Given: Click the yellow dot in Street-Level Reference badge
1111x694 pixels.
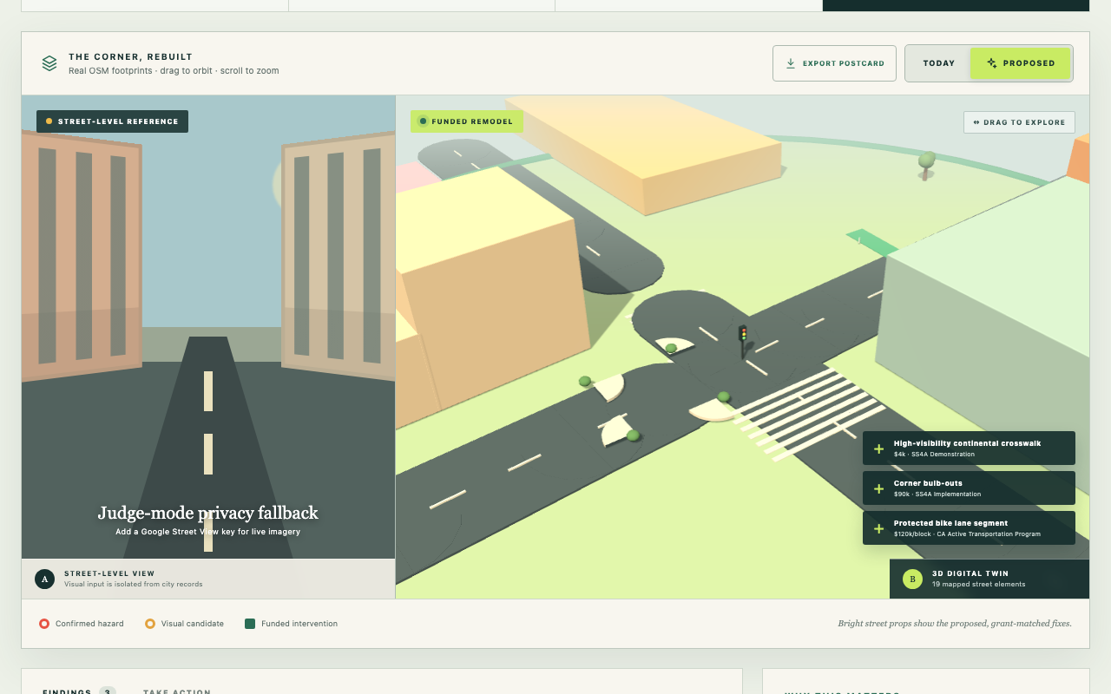Looking at the screenshot, I should coord(49,121).
